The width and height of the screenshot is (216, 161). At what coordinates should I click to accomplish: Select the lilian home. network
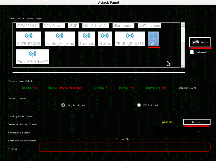(123, 26)
